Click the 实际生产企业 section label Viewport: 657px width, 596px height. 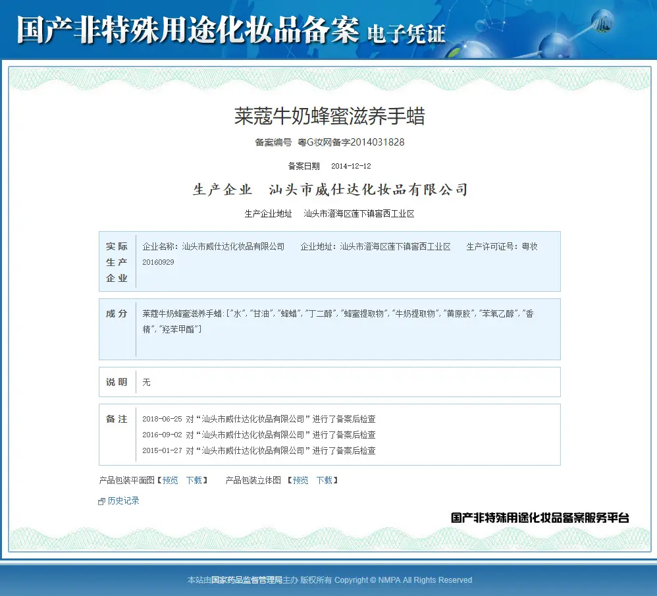[x=117, y=262]
